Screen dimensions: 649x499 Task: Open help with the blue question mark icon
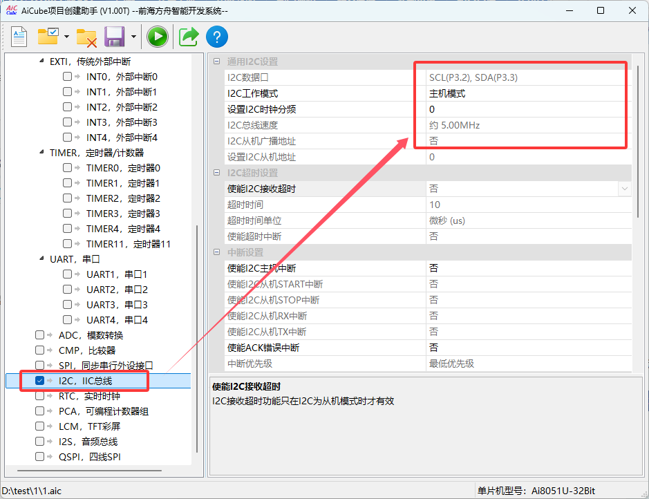pos(217,37)
